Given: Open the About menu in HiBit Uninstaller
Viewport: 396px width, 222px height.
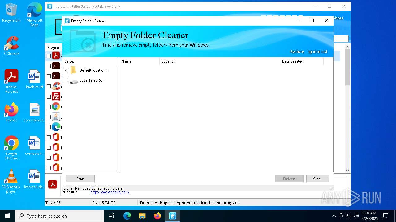Looking at the screenshot, I should pos(338,18).
